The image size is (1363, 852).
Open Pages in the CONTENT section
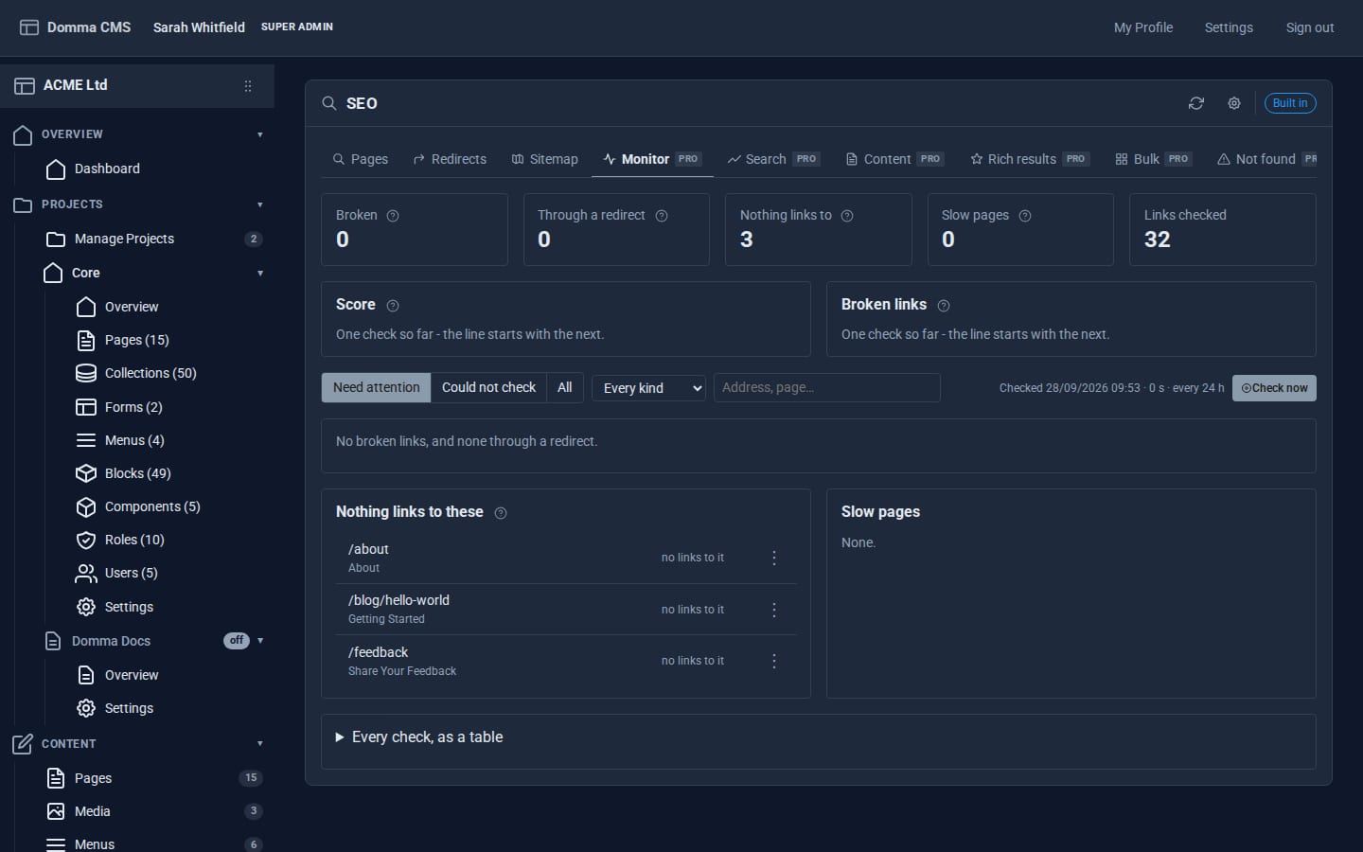(93, 778)
